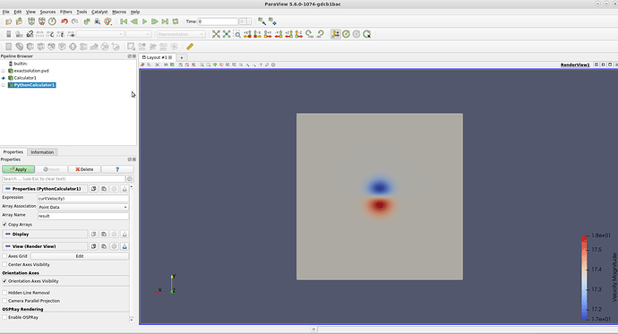Collapse the Display section header
The image size is (618, 334).
tap(45, 234)
